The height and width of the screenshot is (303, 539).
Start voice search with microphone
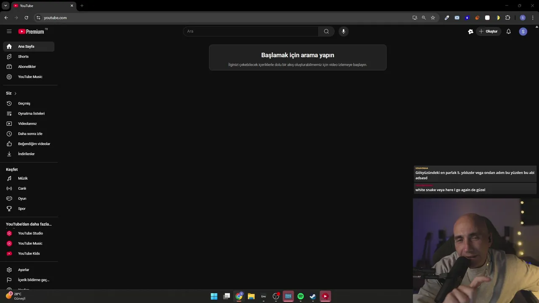344,31
